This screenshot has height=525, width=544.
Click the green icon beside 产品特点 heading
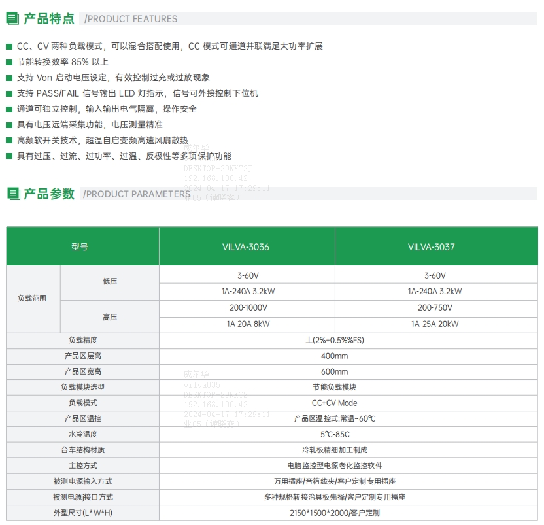(12, 18)
